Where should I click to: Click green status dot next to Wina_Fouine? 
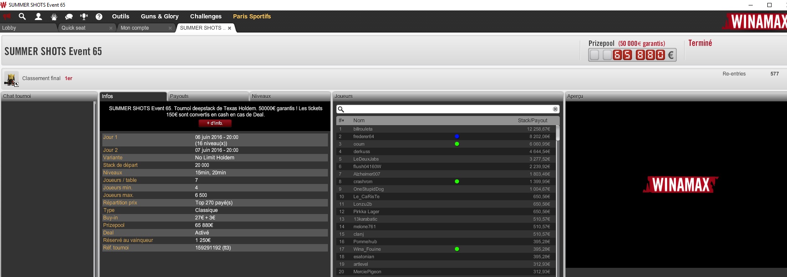coord(457,249)
